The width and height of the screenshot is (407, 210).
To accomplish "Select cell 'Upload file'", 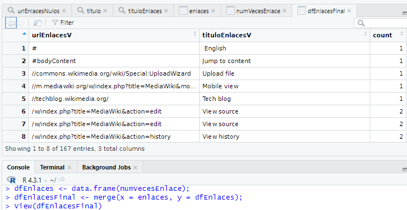I will click(x=285, y=73).
